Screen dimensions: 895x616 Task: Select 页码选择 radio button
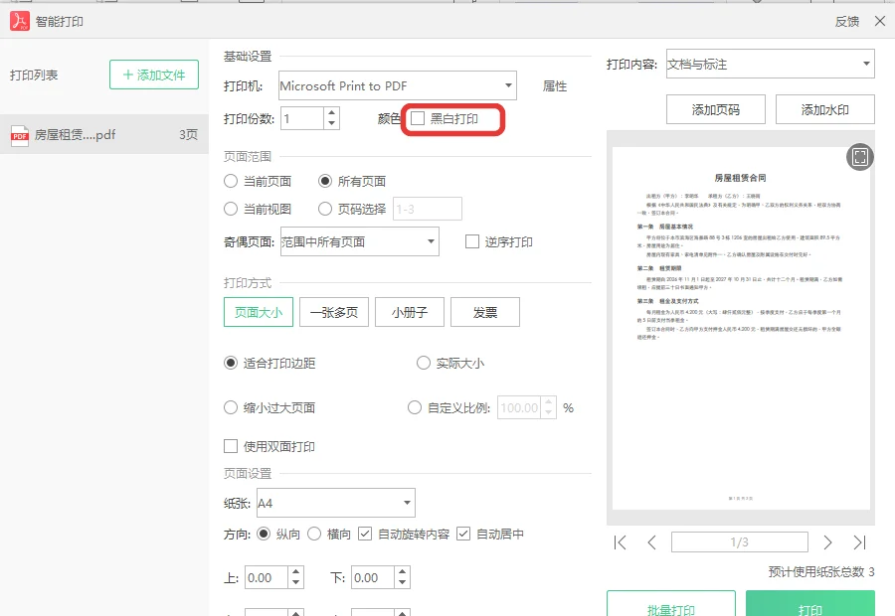pyautogui.click(x=325, y=209)
